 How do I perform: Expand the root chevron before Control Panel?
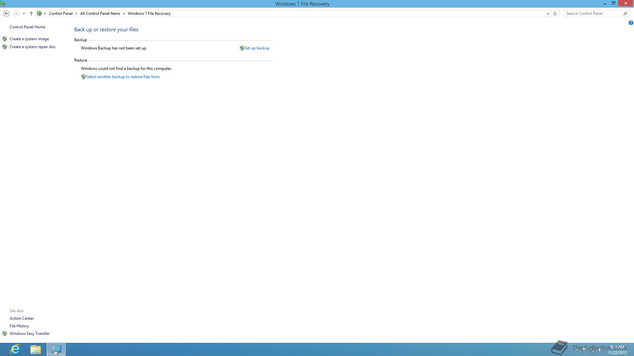pos(45,14)
